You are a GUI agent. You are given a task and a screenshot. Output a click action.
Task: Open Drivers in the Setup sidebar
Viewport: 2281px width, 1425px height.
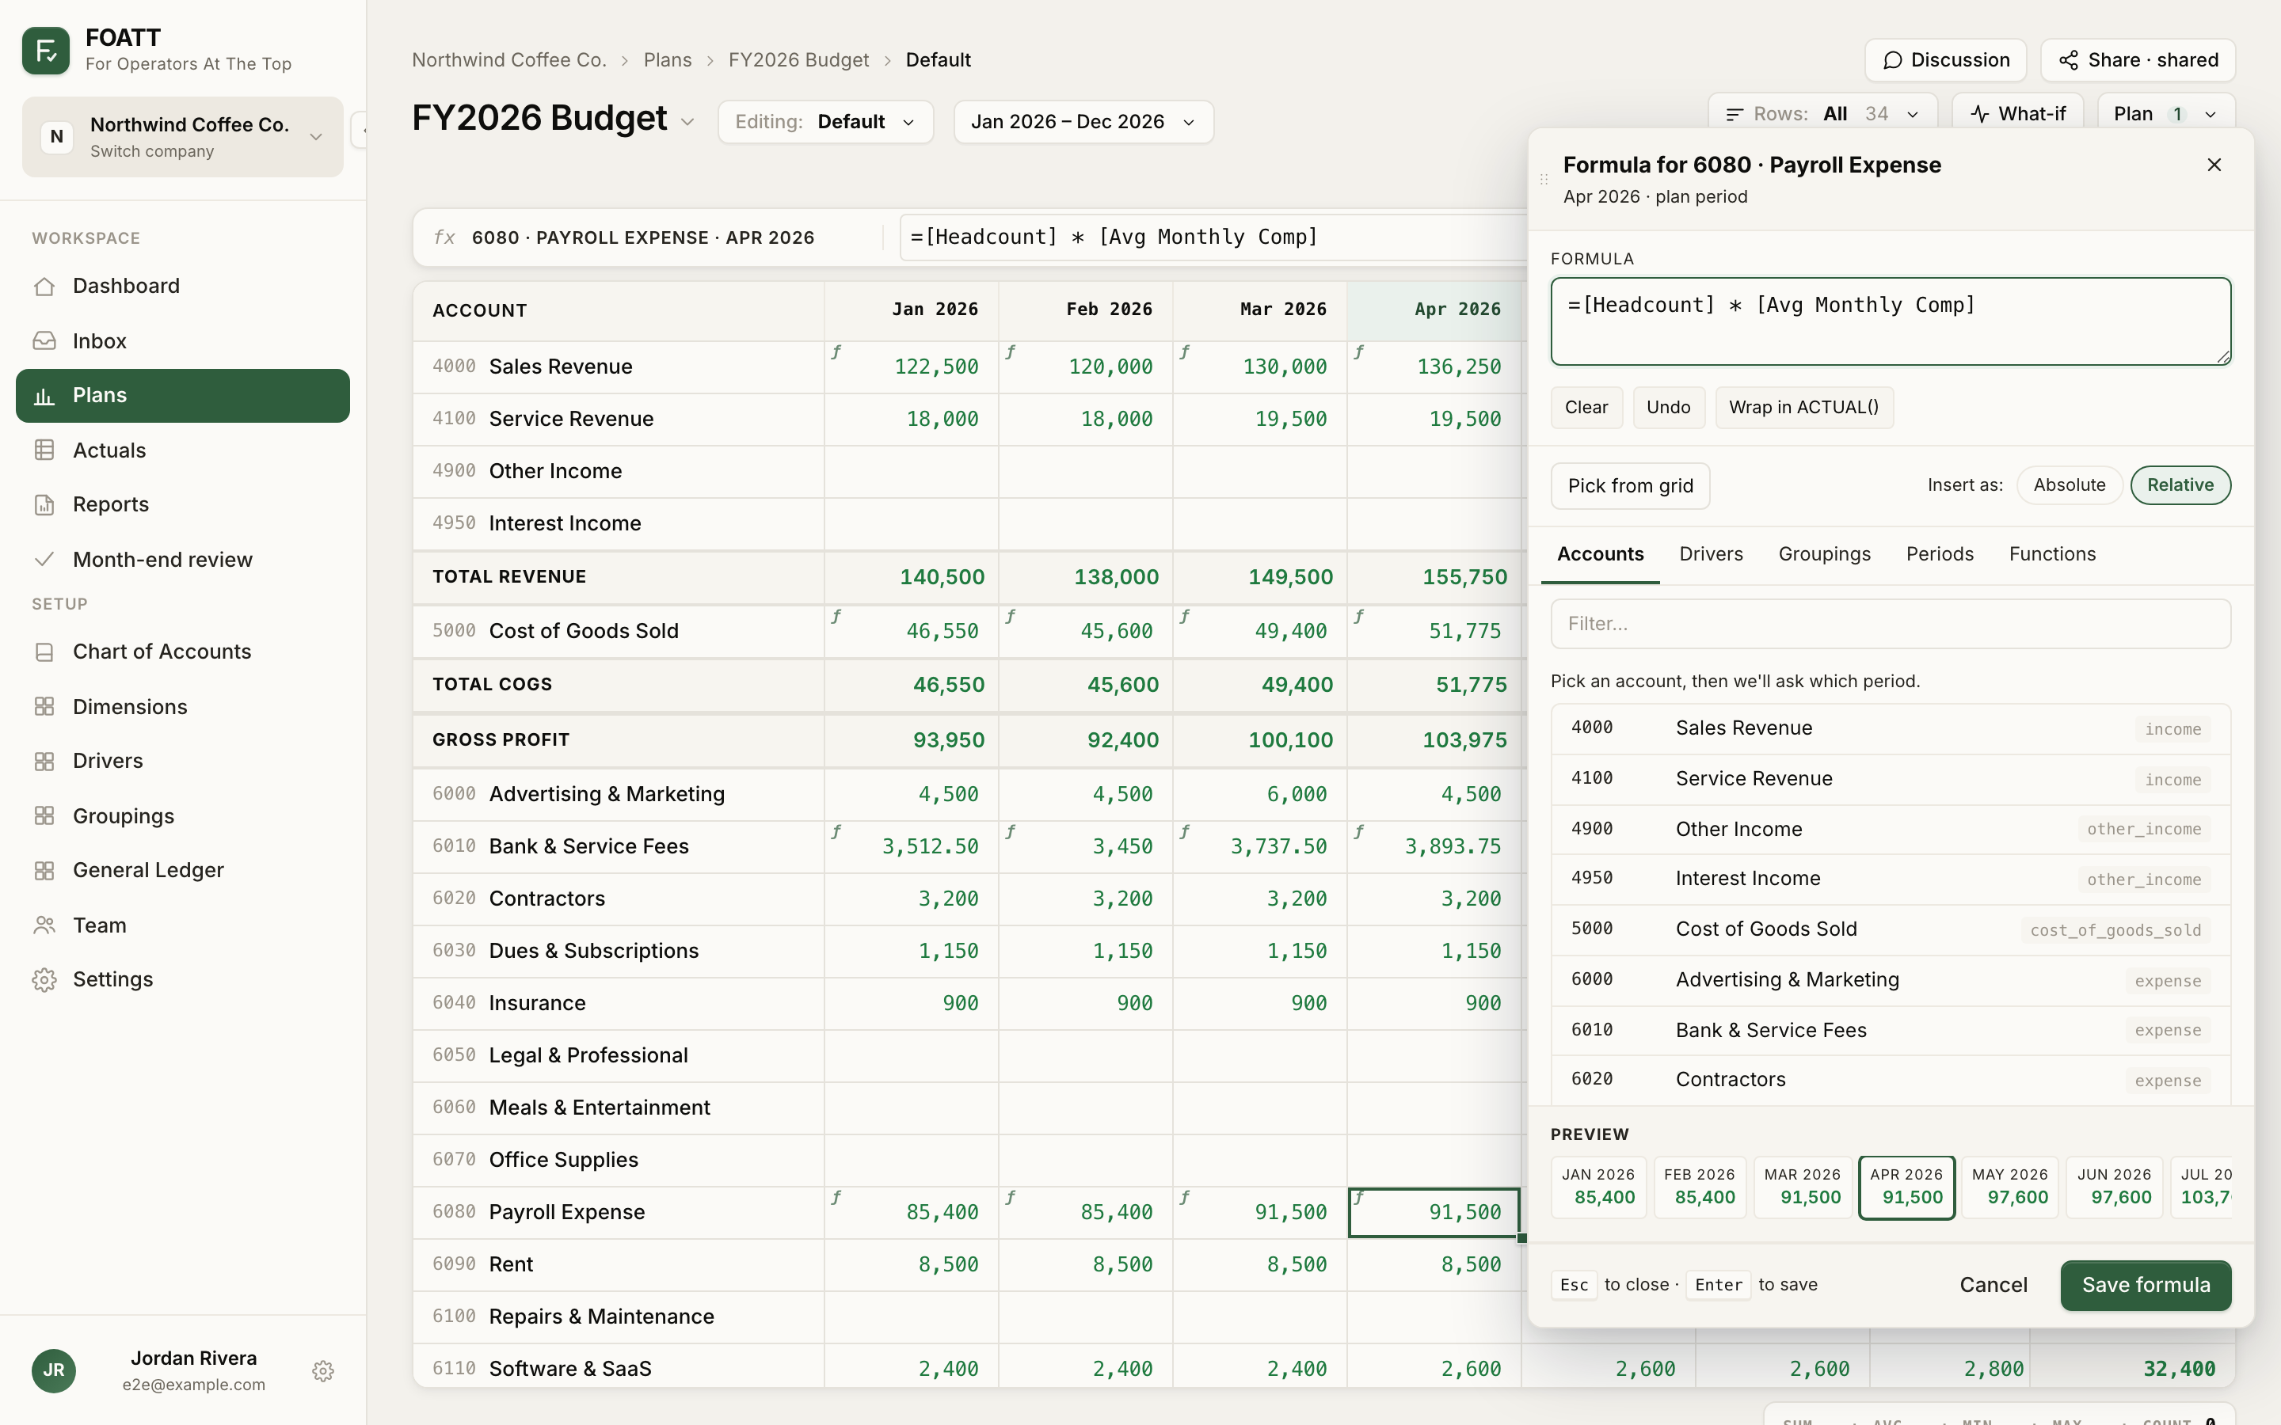point(183,761)
